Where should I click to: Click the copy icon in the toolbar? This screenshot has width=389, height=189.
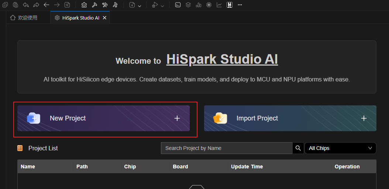pos(5,5)
